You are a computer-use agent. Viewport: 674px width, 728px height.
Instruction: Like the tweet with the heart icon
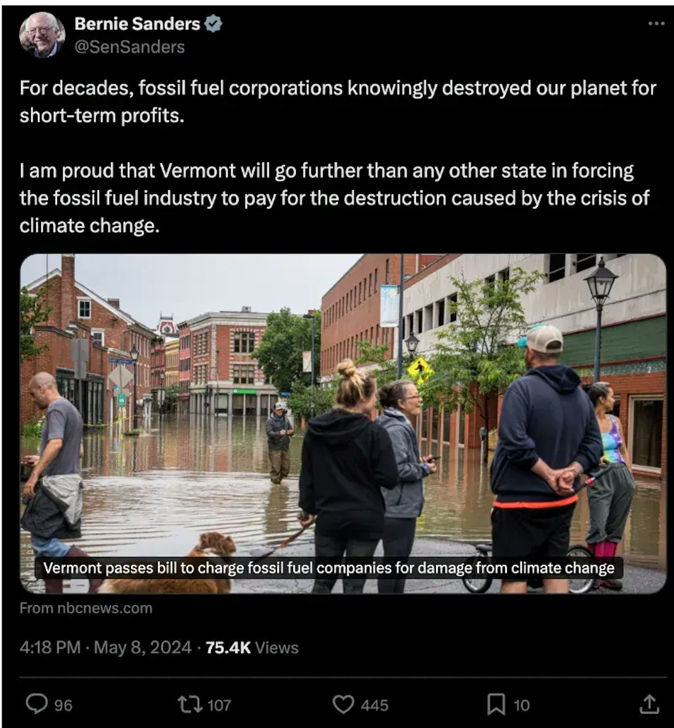[343, 704]
